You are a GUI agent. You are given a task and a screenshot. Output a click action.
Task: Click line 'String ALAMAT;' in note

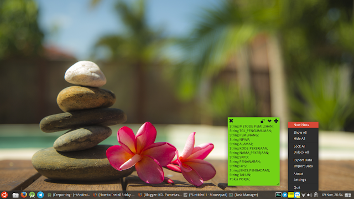click(x=241, y=144)
